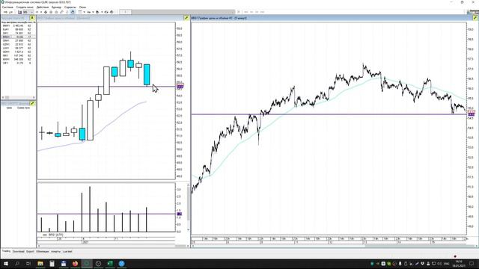Click purple price level label on daily chart axis
The image size is (479, 269).
tap(180, 87)
